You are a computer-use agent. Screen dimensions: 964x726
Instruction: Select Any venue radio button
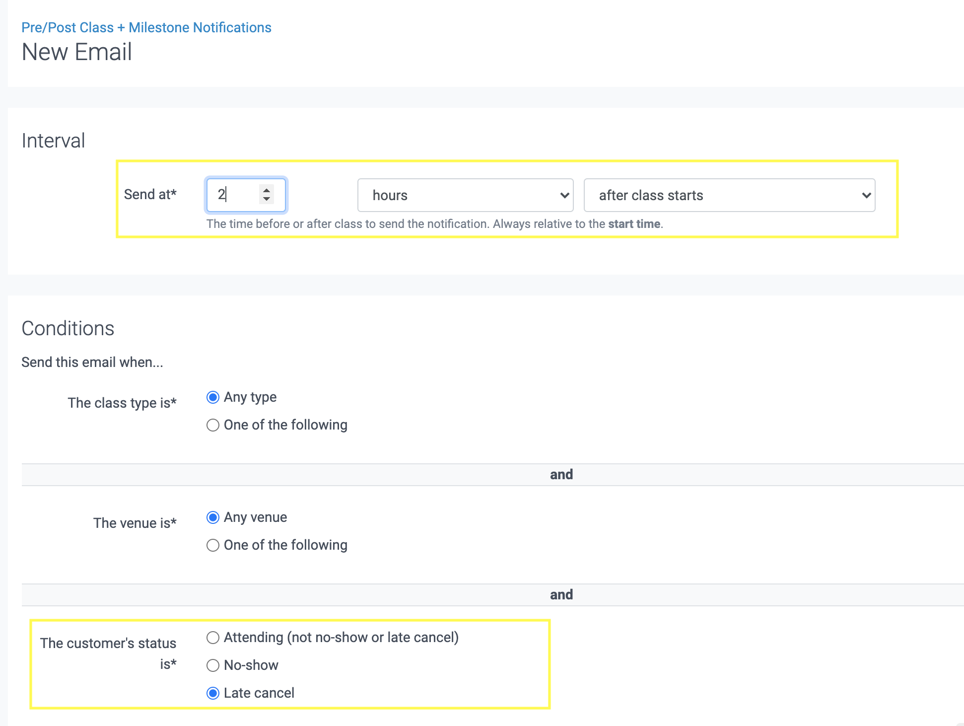pyautogui.click(x=213, y=517)
